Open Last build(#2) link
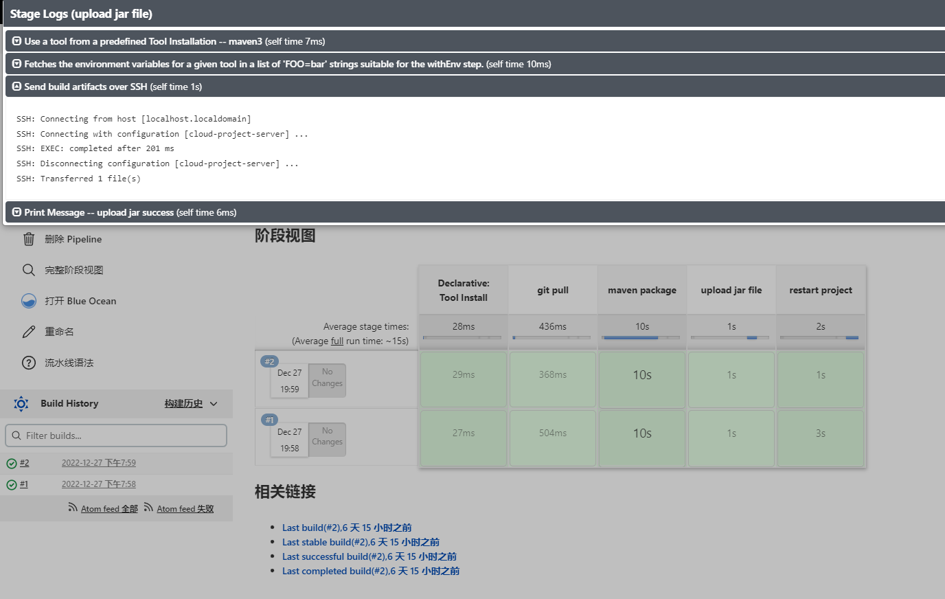The image size is (945, 599). pyautogui.click(x=347, y=528)
